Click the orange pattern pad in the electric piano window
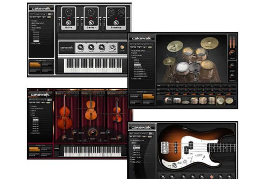This screenshot has height=179, width=264. [35, 65]
